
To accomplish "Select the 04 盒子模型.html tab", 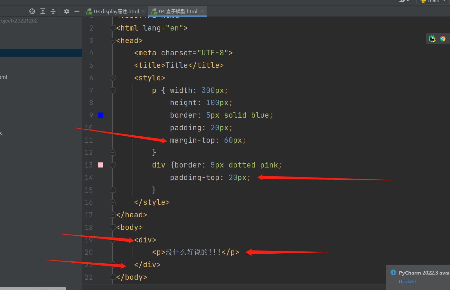I will [178, 11].
